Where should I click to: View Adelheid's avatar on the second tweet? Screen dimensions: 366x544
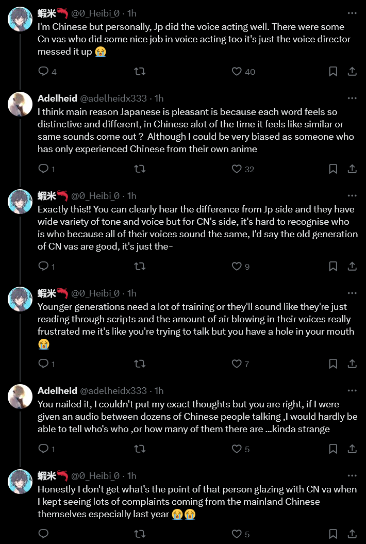click(x=20, y=104)
